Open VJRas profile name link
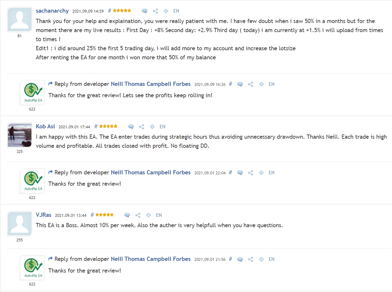Screen dimensions: 392x292 coord(43,215)
